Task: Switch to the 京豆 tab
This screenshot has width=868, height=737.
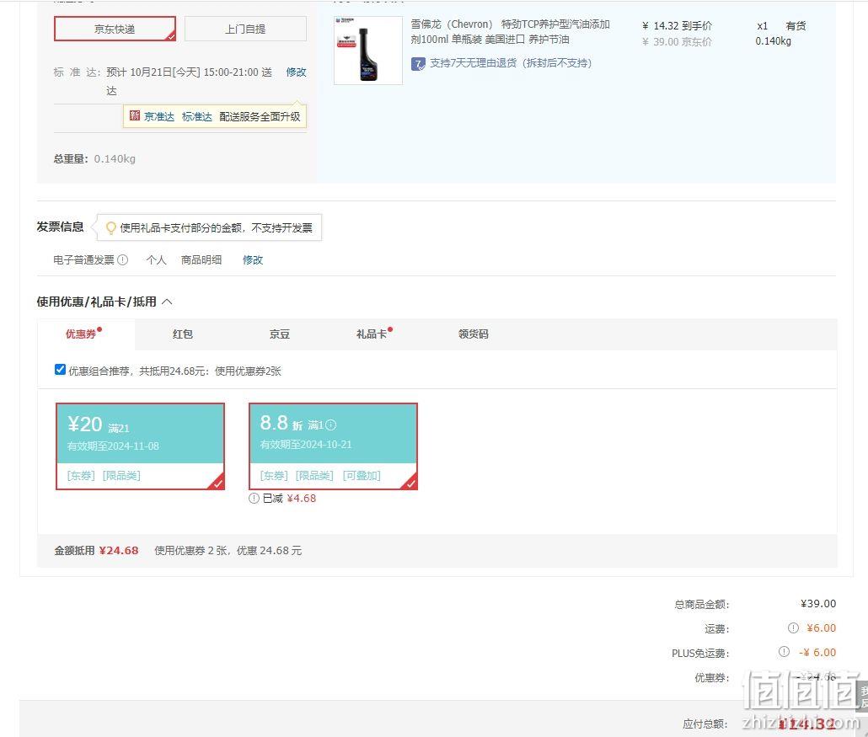Action: tap(280, 334)
